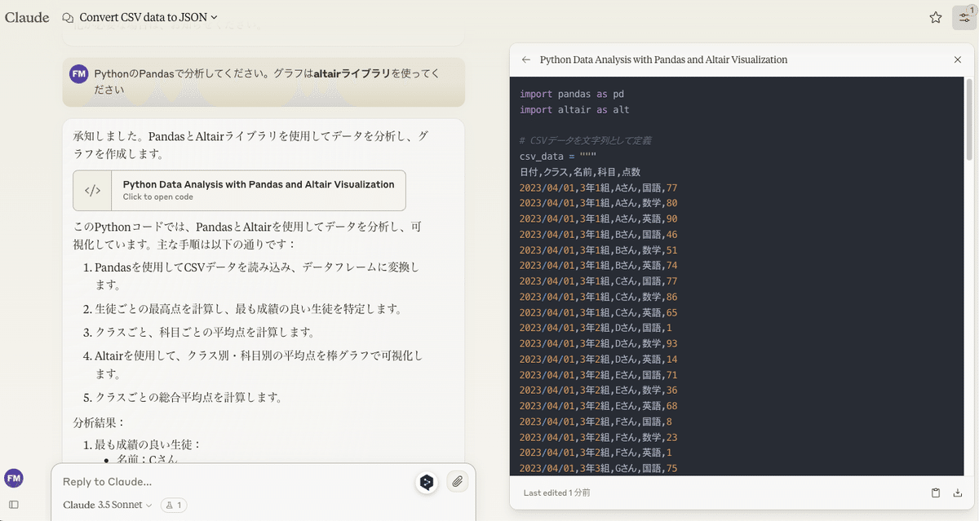The width and height of the screenshot is (979, 521).
Task: Close the artifact code panel
Action: (x=958, y=60)
